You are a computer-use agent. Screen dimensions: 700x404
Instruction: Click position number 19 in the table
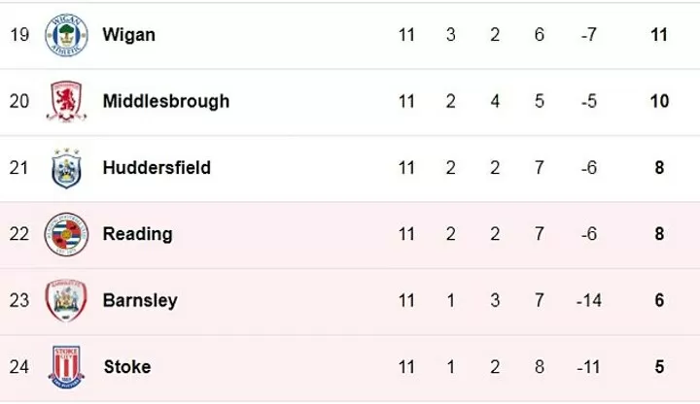coord(17,35)
